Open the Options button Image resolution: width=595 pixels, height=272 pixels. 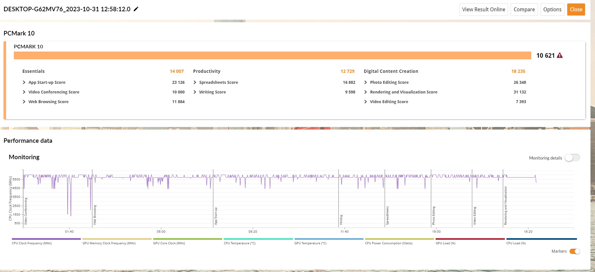(552, 9)
